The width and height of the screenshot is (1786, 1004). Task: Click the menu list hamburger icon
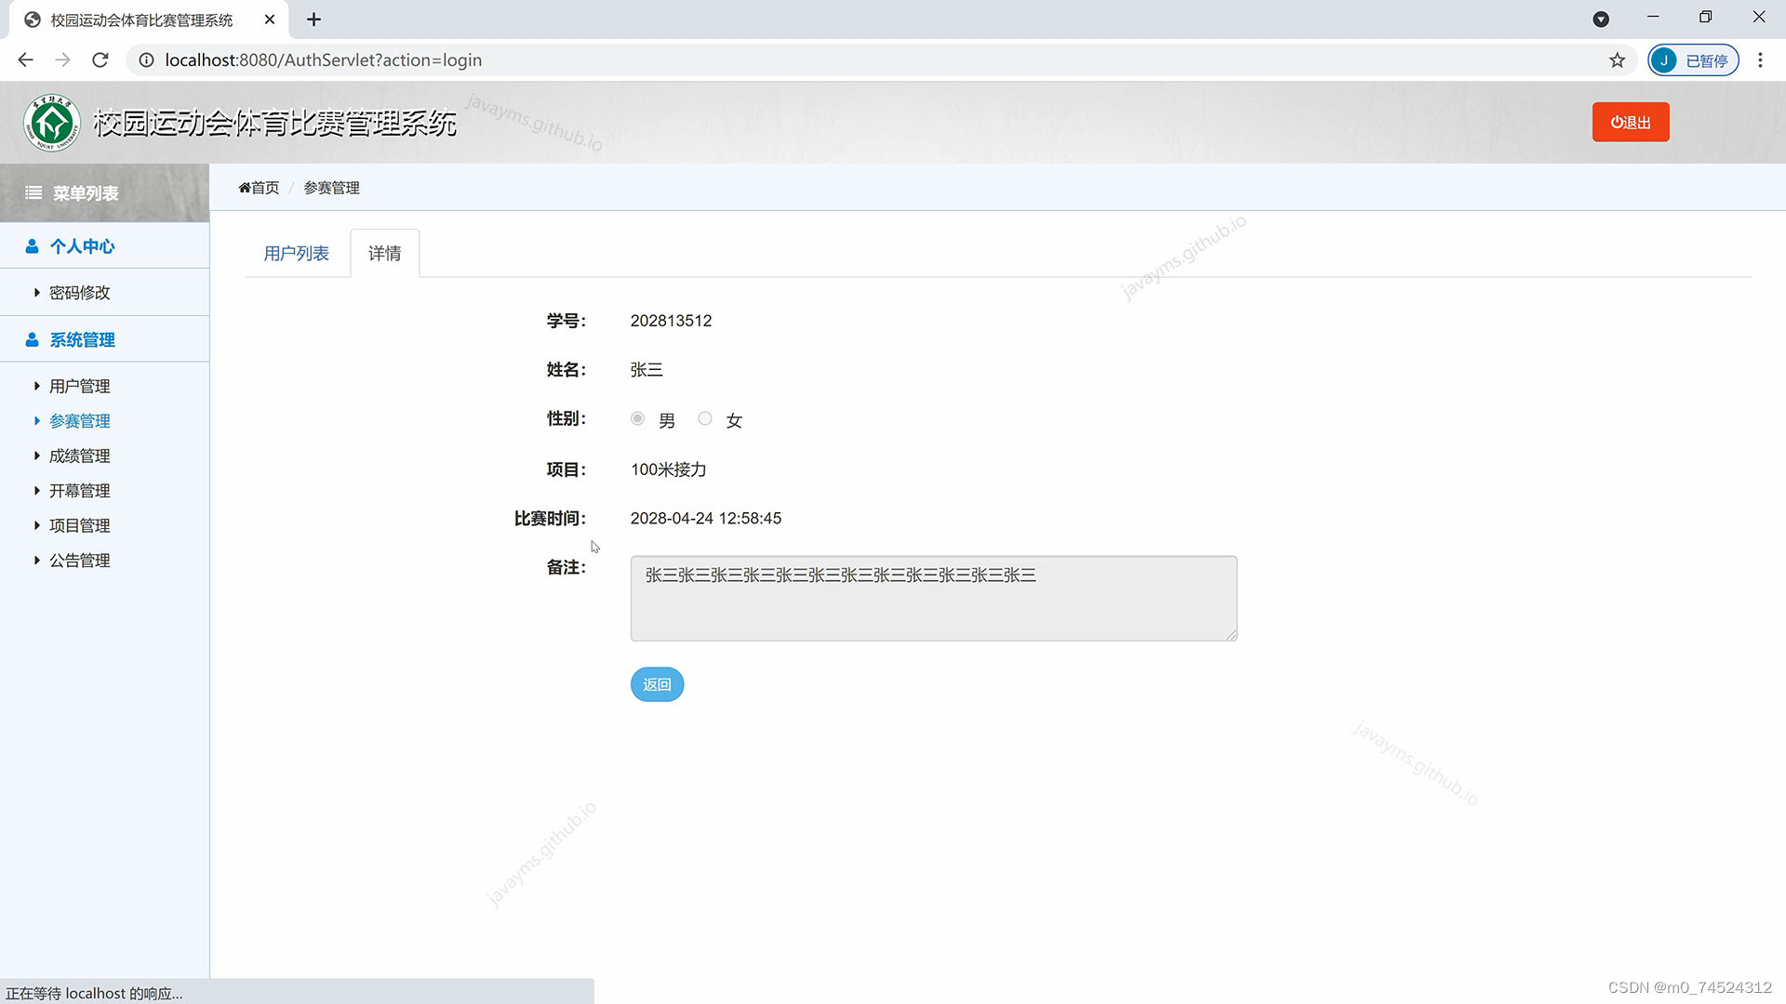click(33, 192)
